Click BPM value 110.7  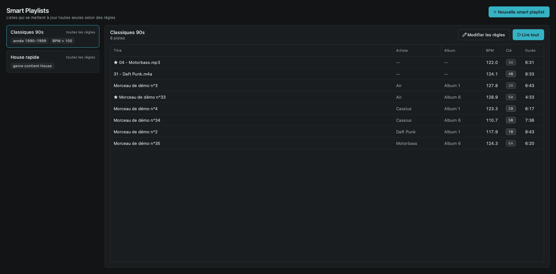point(492,120)
